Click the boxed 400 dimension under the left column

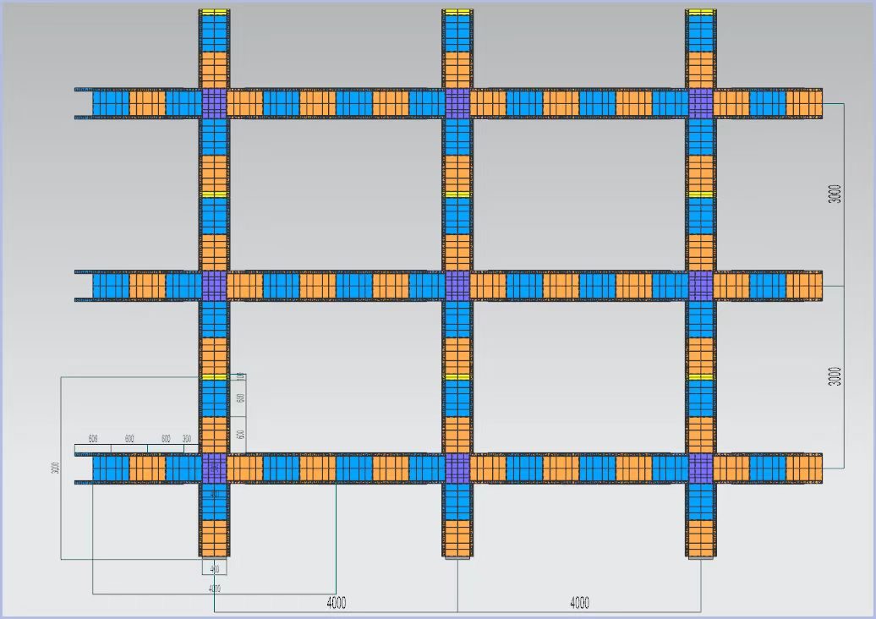click(x=215, y=569)
